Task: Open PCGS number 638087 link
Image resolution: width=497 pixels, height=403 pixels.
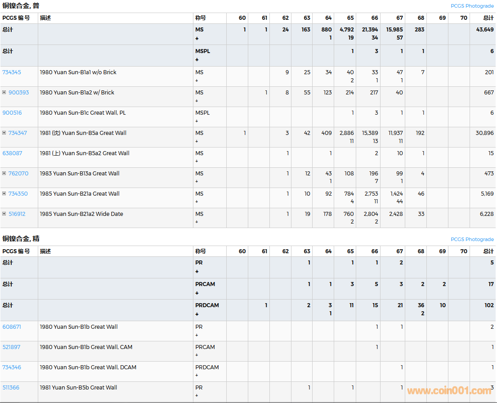Action: (12, 153)
